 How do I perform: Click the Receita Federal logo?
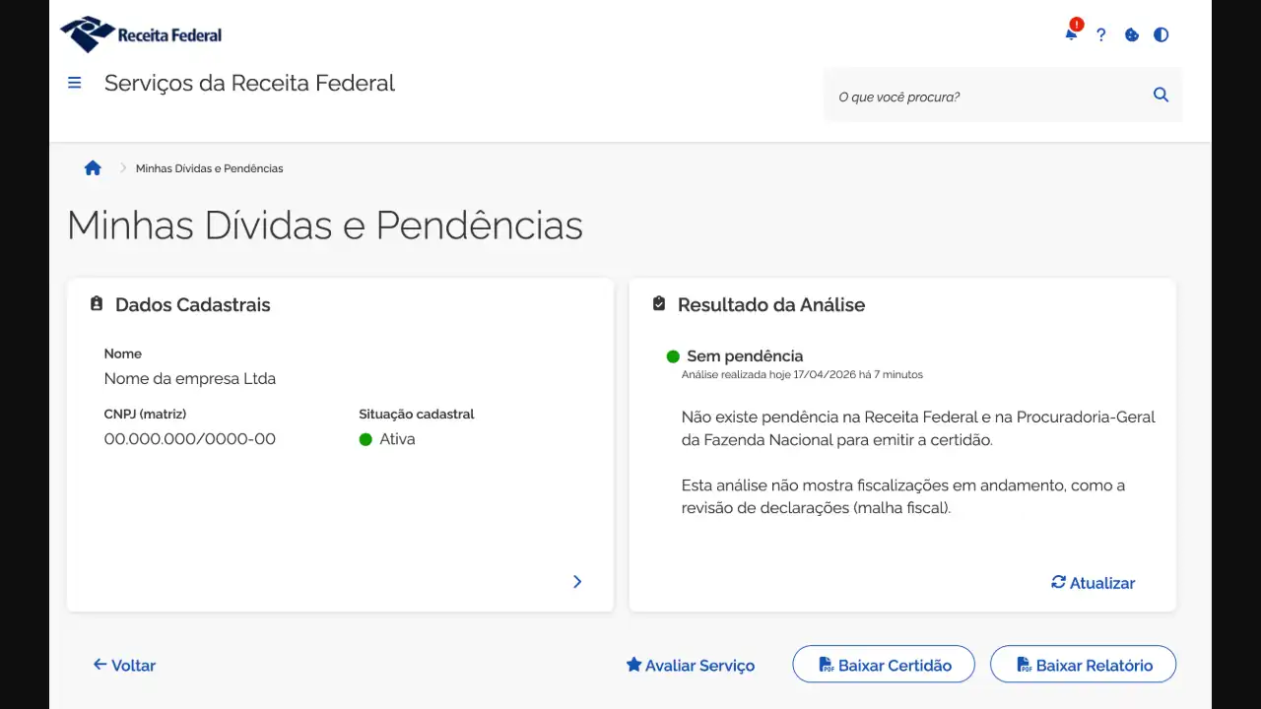tap(140, 33)
